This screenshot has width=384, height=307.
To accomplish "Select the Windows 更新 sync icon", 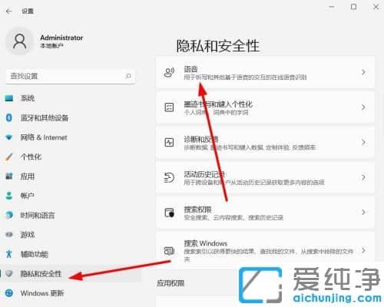I will pos(9,293).
